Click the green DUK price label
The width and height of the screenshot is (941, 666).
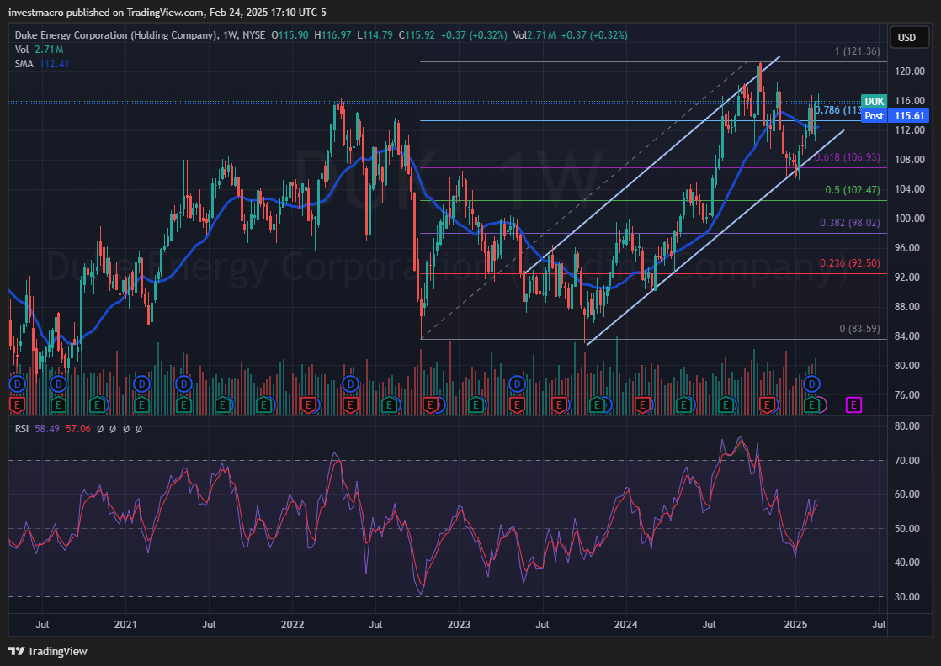coord(875,101)
